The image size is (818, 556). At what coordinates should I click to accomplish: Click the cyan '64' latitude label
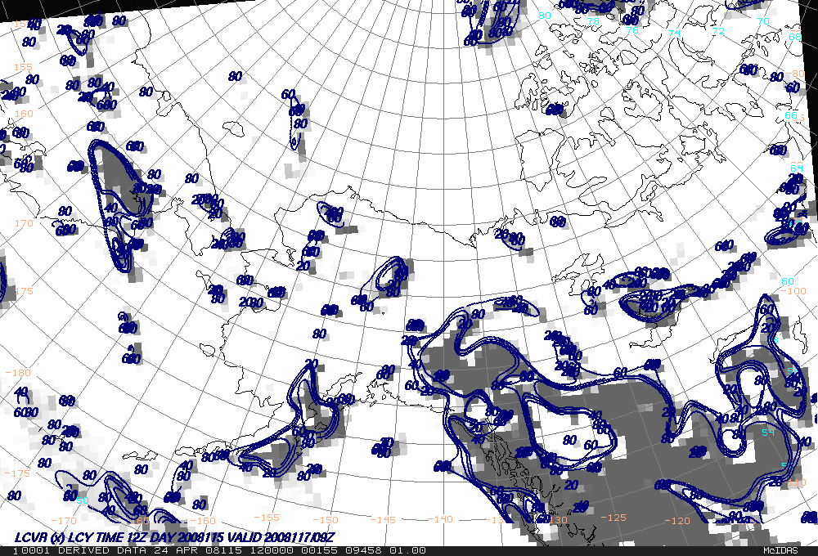(797, 168)
